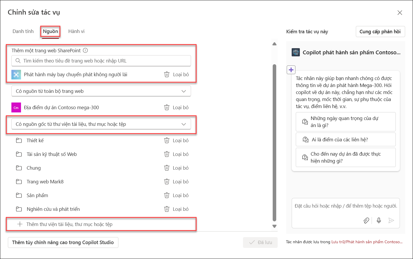Click the paperclip attach icon
Screen dimensions: 413x259
click(366, 220)
